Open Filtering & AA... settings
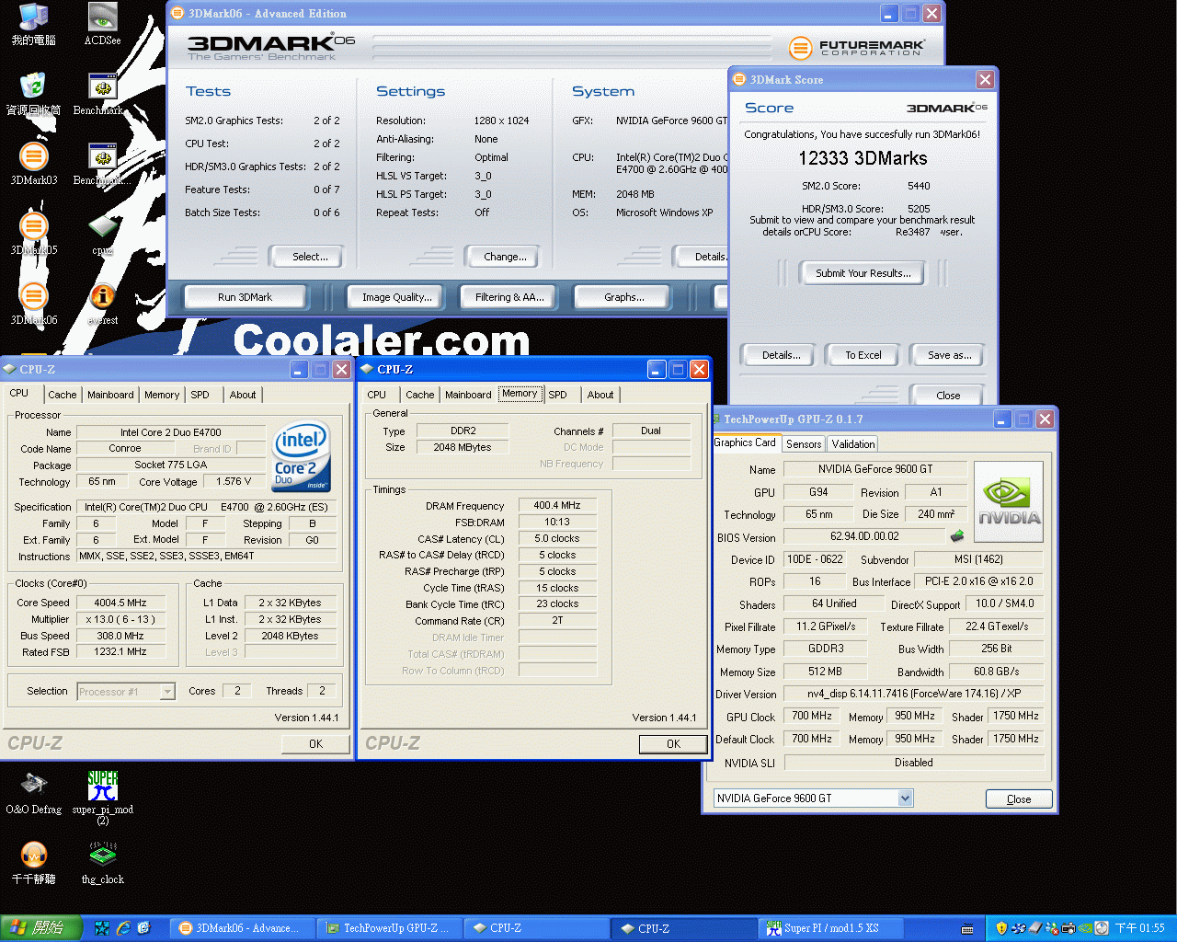 click(509, 297)
